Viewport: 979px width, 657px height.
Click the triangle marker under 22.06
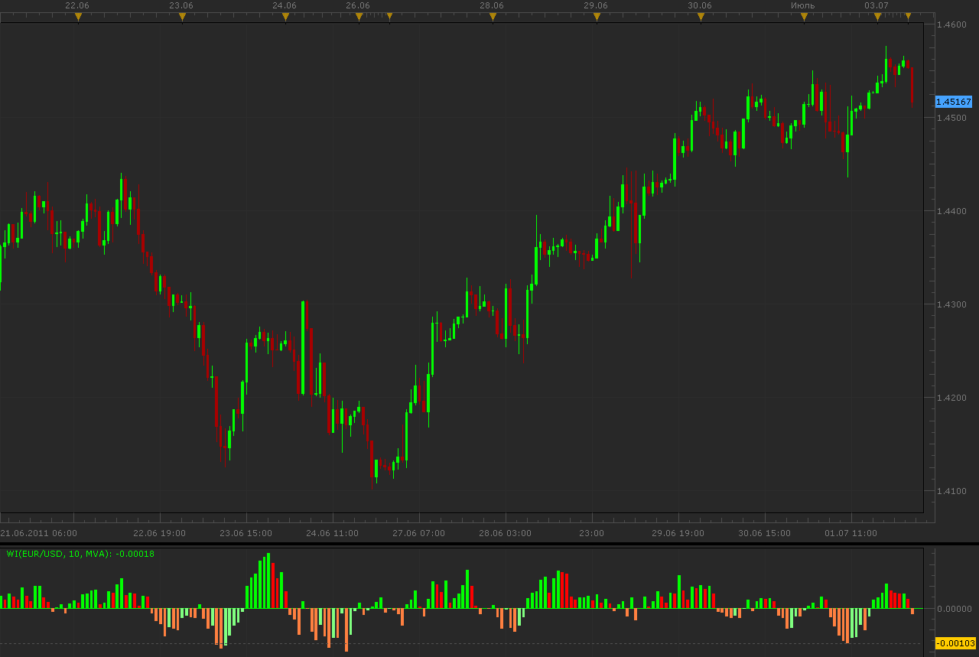[78, 17]
